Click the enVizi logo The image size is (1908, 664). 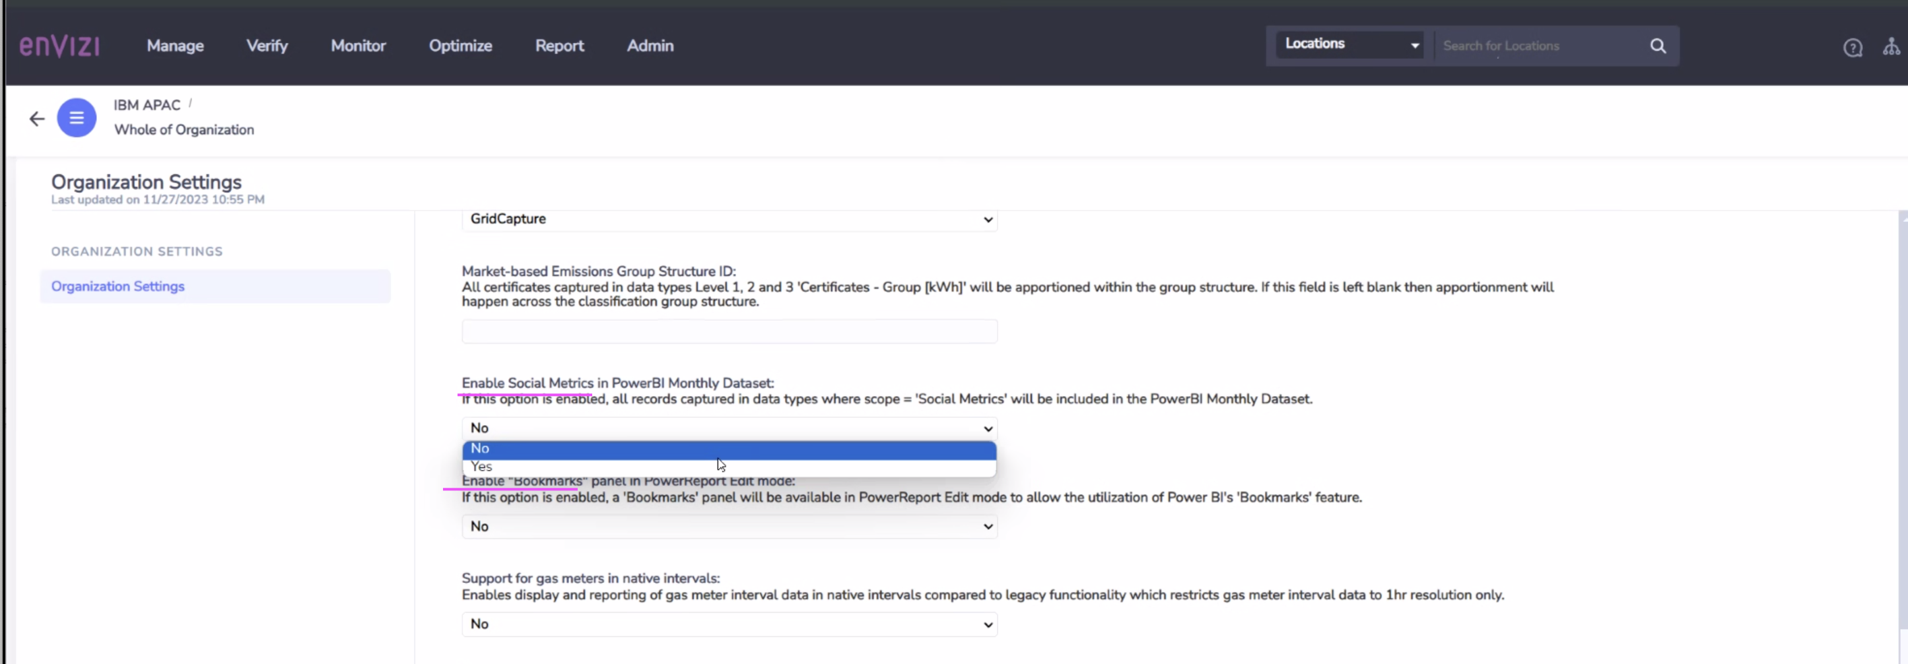(59, 45)
